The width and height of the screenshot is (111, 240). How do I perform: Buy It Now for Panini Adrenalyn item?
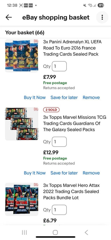[35, 97]
